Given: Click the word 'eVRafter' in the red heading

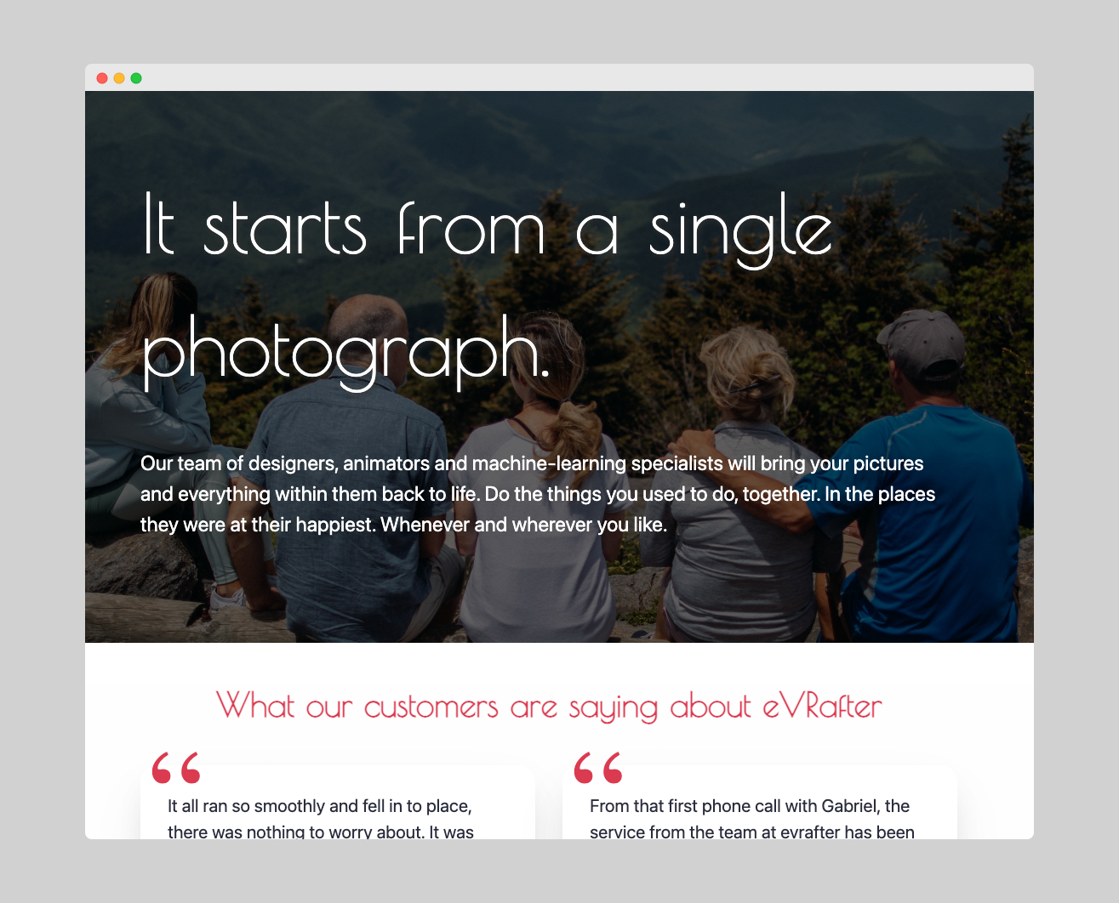Looking at the screenshot, I should pyautogui.click(x=822, y=706).
